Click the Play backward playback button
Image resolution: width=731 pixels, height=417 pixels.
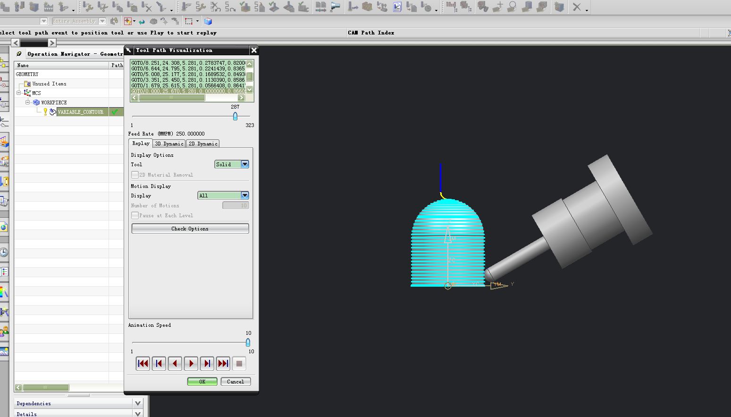coord(175,363)
